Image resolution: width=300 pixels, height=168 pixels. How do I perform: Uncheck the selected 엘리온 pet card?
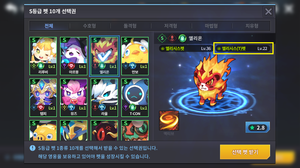click(x=104, y=56)
